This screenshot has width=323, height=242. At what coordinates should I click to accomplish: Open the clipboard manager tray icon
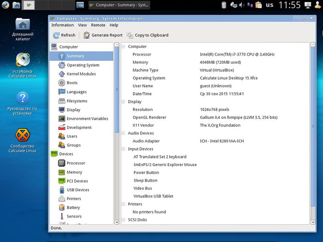click(258, 5)
